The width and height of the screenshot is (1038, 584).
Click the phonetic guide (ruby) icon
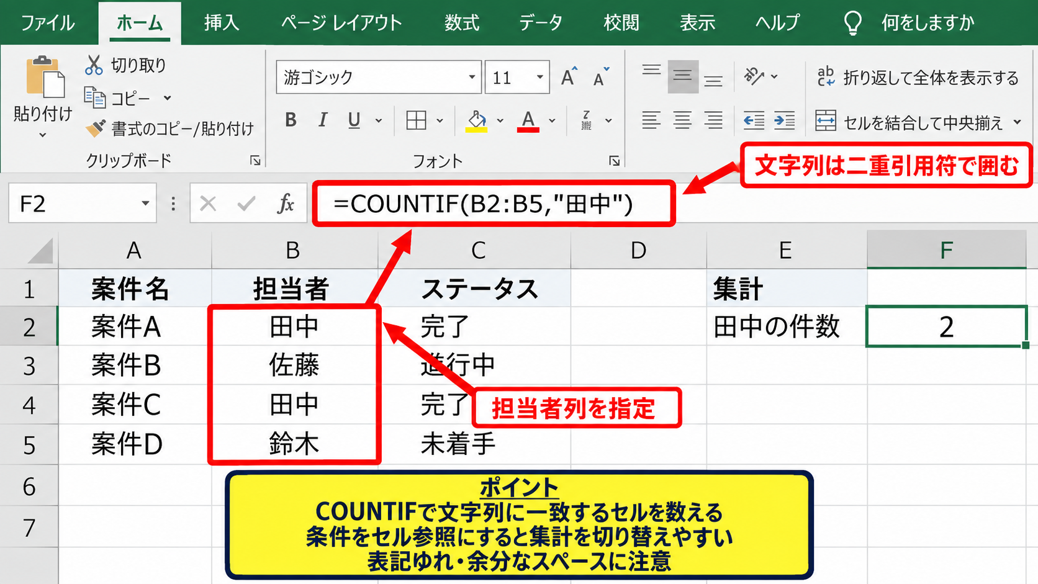pyautogui.click(x=586, y=120)
